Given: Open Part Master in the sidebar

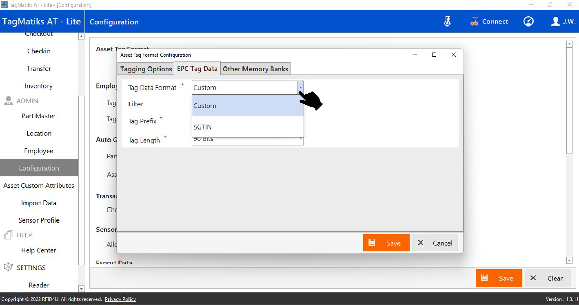Looking at the screenshot, I should (39, 116).
